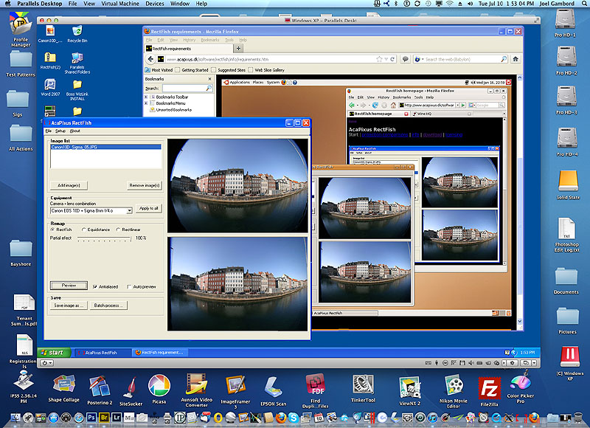
Task: Click the Windows XP Start button
Action: tap(54, 352)
